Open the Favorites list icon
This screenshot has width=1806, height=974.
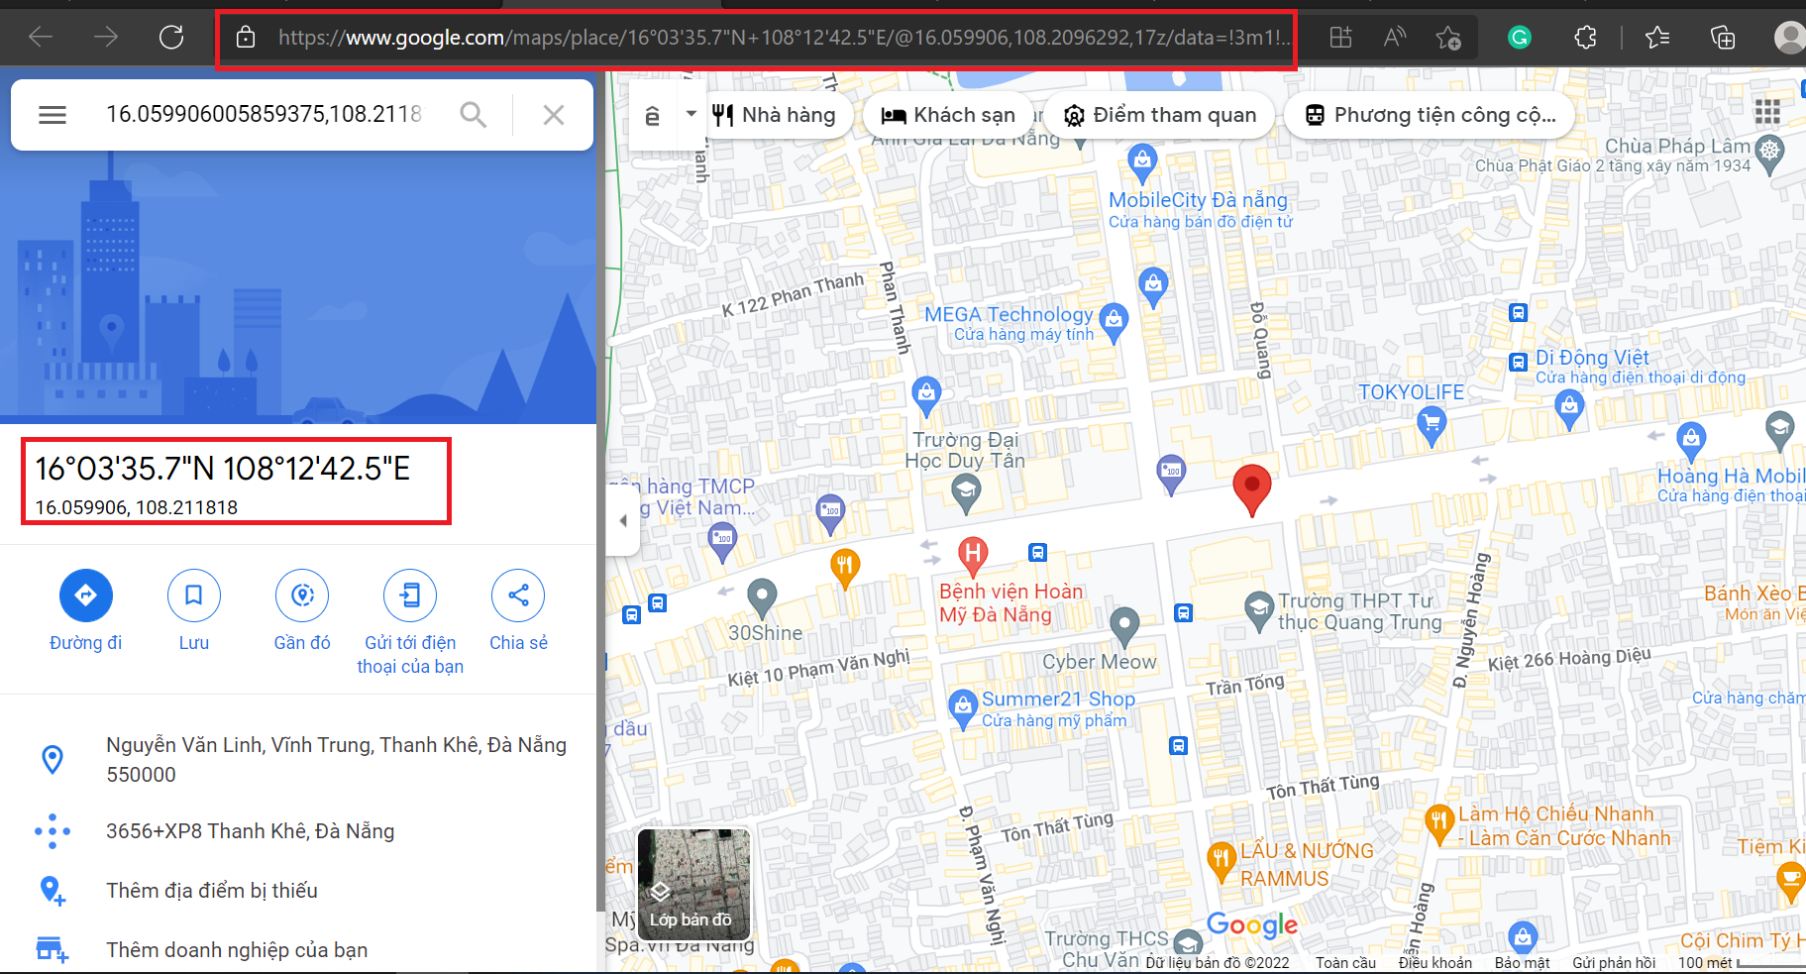click(1657, 38)
